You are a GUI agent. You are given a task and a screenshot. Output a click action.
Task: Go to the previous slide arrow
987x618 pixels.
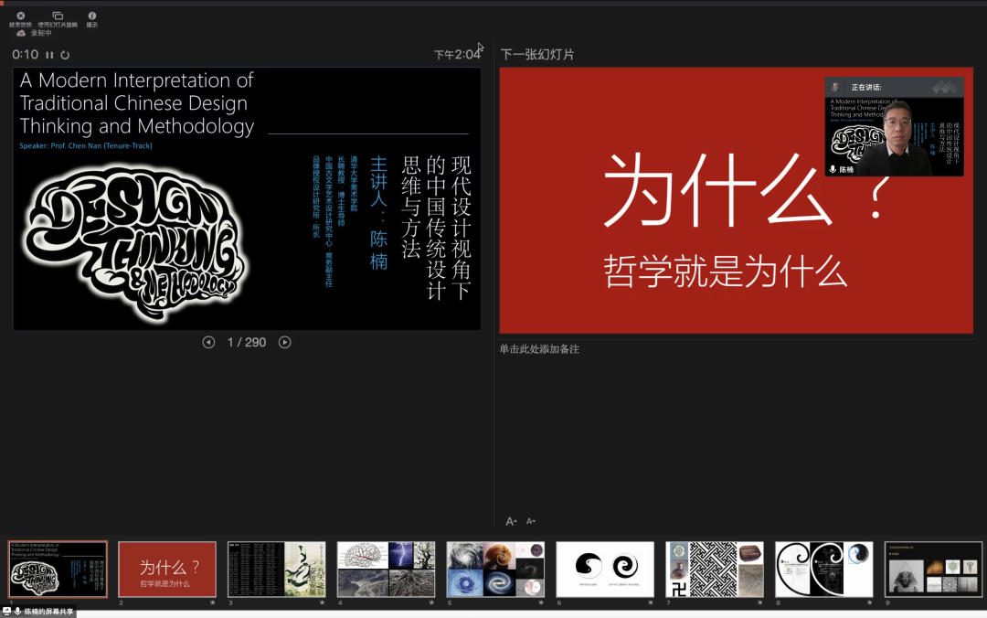[x=208, y=342]
